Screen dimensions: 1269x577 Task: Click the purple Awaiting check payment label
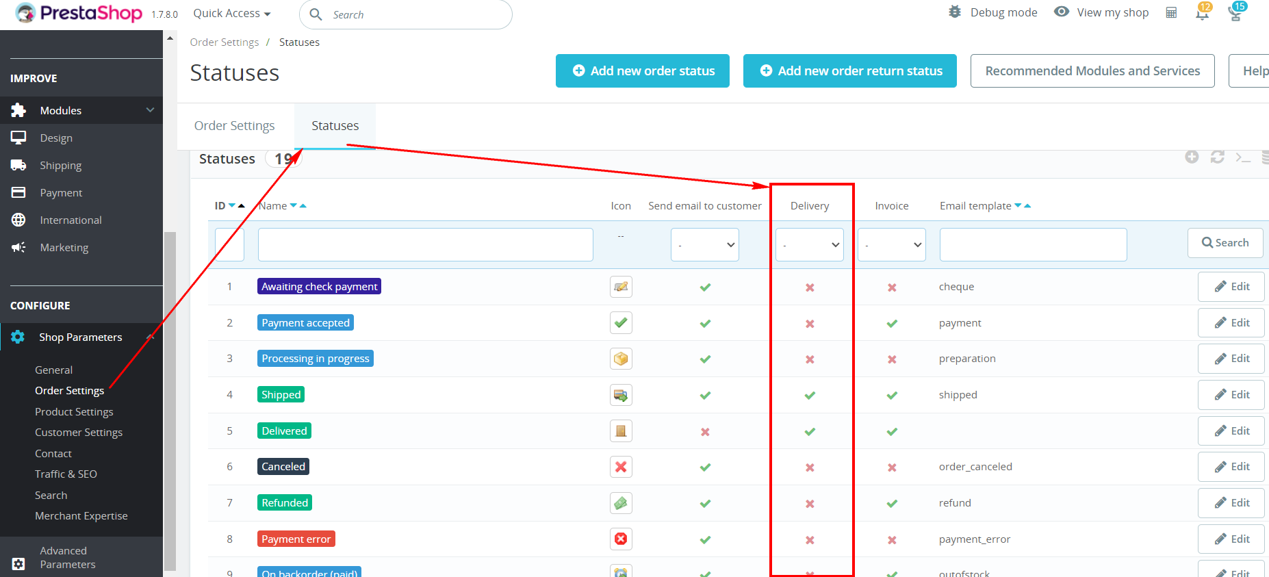[319, 286]
